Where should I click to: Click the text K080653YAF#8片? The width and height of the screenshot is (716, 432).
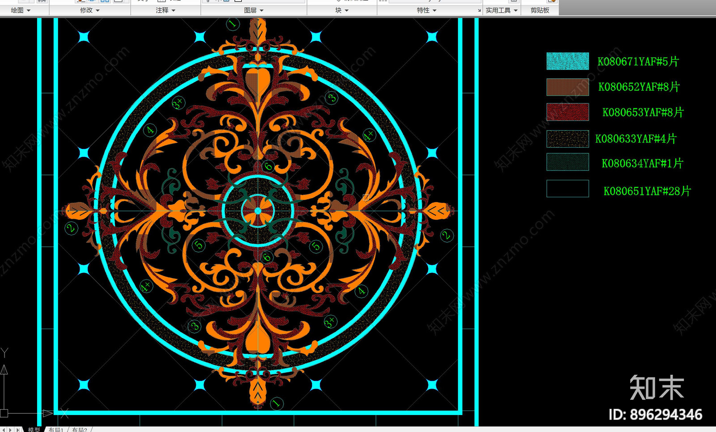coord(643,112)
